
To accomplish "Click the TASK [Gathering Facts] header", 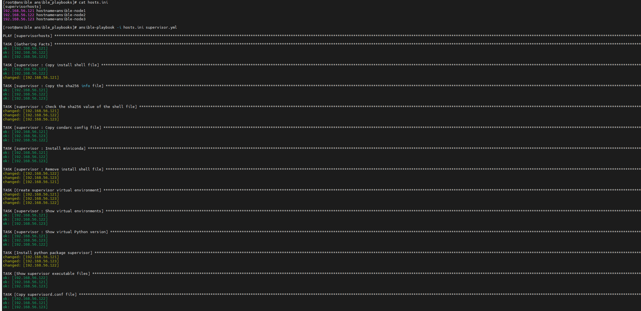I will 28,44.
